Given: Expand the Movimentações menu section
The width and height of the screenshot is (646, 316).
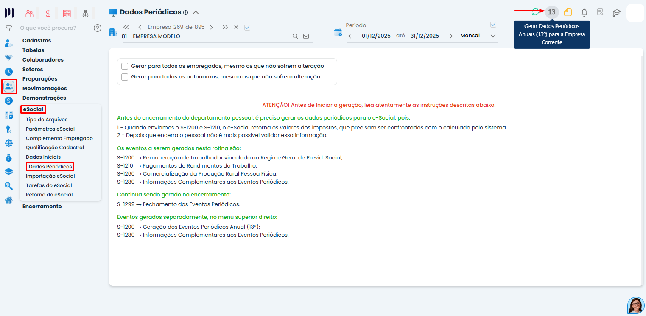Looking at the screenshot, I should (x=45, y=89).
